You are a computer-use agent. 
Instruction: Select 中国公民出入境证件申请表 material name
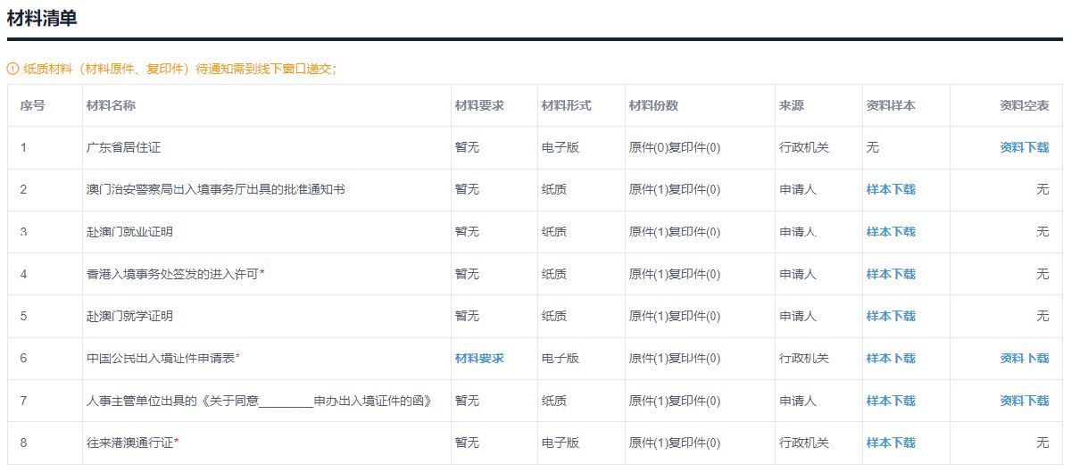pos(161,358)
